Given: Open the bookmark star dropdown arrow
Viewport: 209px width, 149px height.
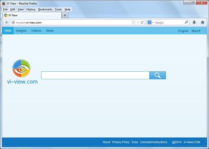Looking at the screenshot, I should [x=138, y=22].
